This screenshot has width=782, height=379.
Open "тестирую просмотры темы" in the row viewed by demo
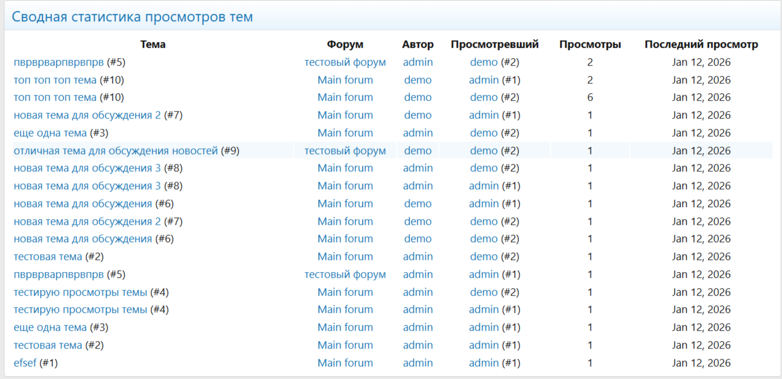pos(81,292)
